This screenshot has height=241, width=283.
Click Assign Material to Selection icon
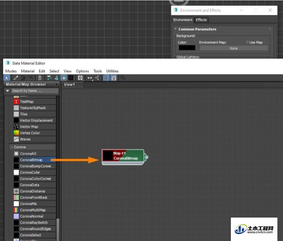pos(30,78)
